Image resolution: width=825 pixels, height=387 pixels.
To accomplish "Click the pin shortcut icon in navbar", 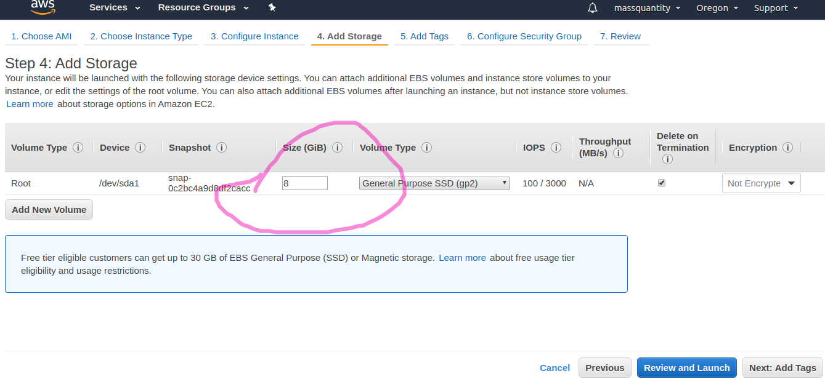I will (x=272, y=7).
